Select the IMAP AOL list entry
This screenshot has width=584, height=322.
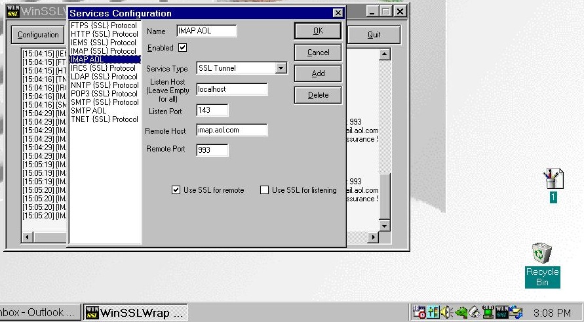click(x=105, y=60)
